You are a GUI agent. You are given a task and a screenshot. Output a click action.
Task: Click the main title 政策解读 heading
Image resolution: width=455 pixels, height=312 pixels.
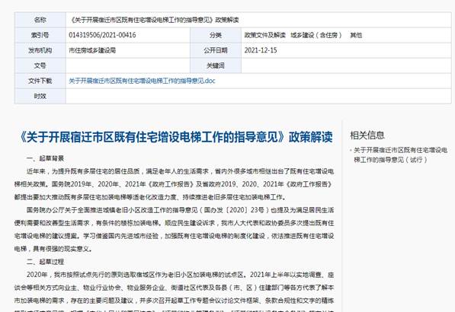(x=176, y=137)
